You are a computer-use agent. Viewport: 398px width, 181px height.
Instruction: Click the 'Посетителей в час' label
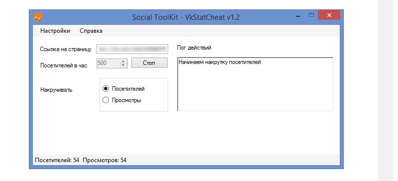[64, 65]
